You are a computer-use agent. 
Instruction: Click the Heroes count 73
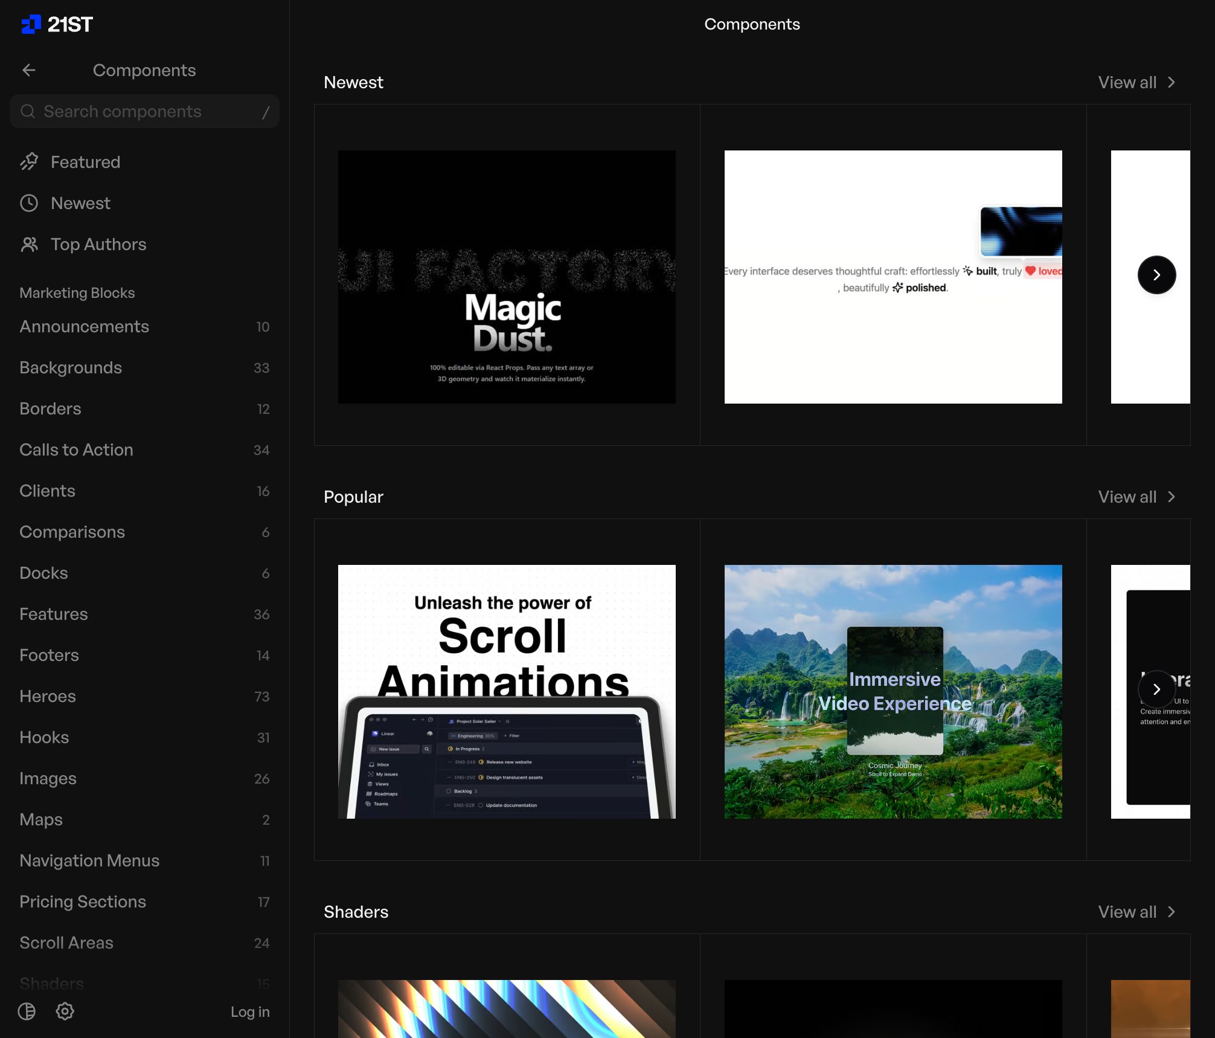(261, 696)
